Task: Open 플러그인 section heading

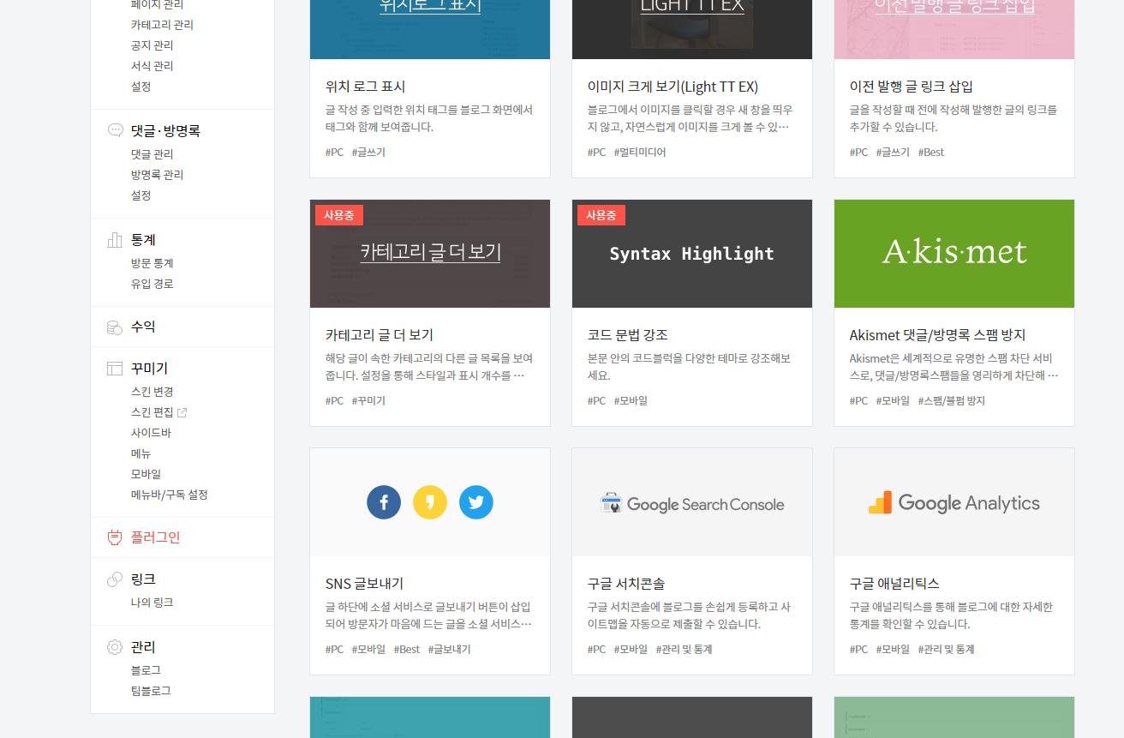Action: [155, 537]
